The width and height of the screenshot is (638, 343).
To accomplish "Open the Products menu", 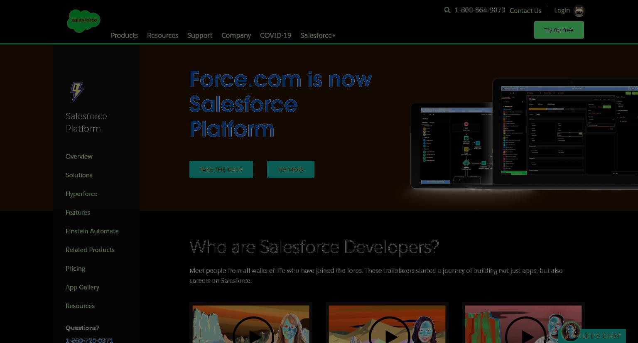I will [x=124, y=35].
